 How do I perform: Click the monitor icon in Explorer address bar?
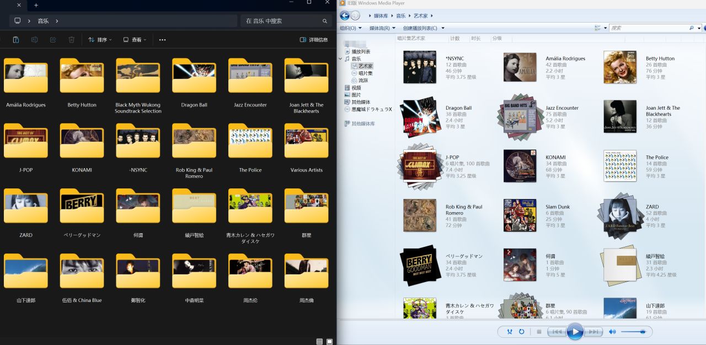click(x=18, y=21)
